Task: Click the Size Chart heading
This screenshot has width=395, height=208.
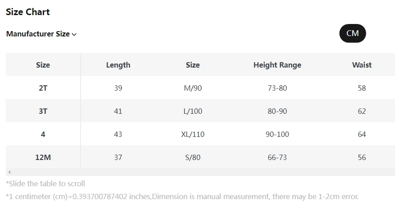Action: 28,12
